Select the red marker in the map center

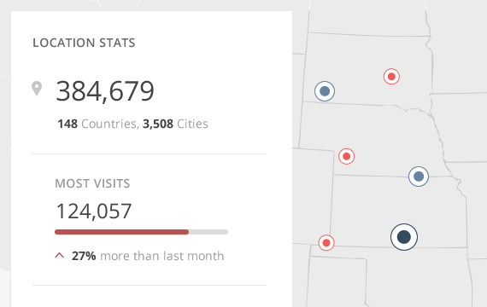click(346, 156)
